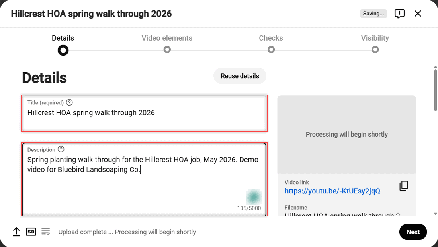Click the Details section heading
This screenshot has width=438, height=247.
[45, 78]
